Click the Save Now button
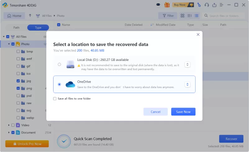 point(183,112)
